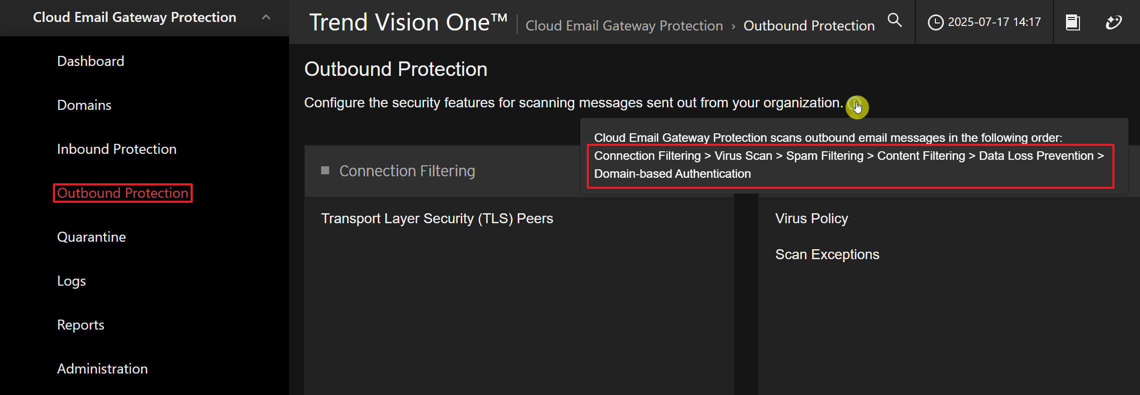This screenshot has height=395, width=1140.
Task: Click Cloud Email Gateway Protection breadcrumb
Action: pos(624,26)
